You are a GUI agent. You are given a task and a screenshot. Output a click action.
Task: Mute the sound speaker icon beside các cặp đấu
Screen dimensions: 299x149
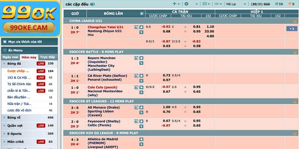click(92, 4)
